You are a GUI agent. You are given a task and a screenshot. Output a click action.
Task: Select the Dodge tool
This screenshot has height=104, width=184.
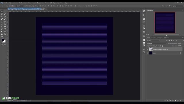tap(5, 27)
